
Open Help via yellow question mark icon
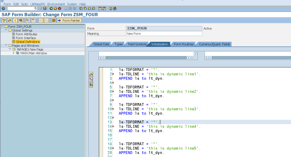click(111, 8)
